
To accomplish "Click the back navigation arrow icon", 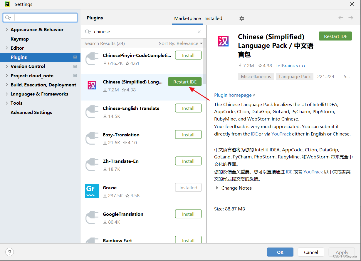I will pyautogui.click(x=341, y=18).
